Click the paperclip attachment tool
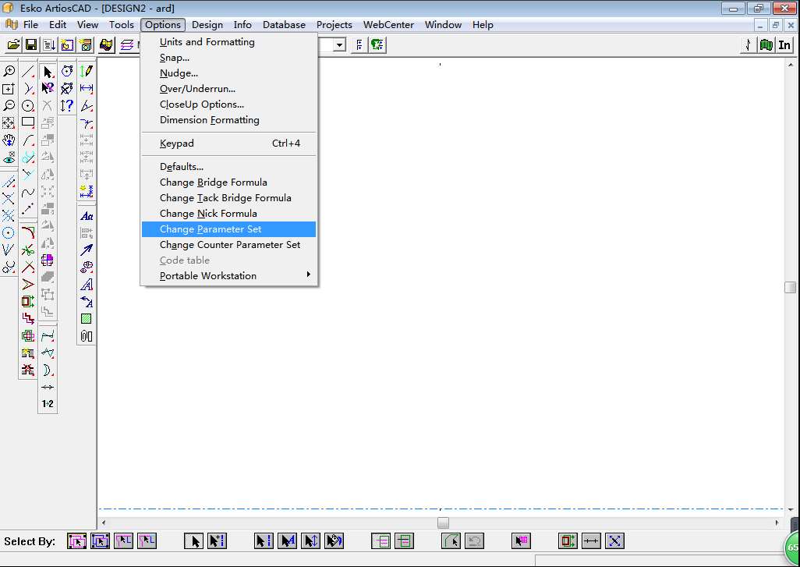The height and width of the screenshot is (567, 800). [x=87, y=336]
